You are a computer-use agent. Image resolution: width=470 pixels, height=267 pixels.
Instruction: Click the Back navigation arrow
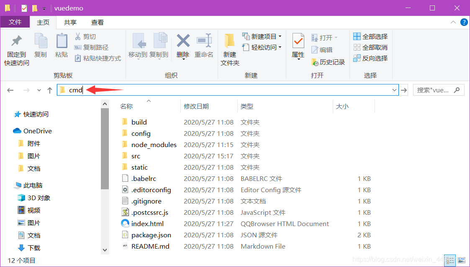click(x=10, y=90)
